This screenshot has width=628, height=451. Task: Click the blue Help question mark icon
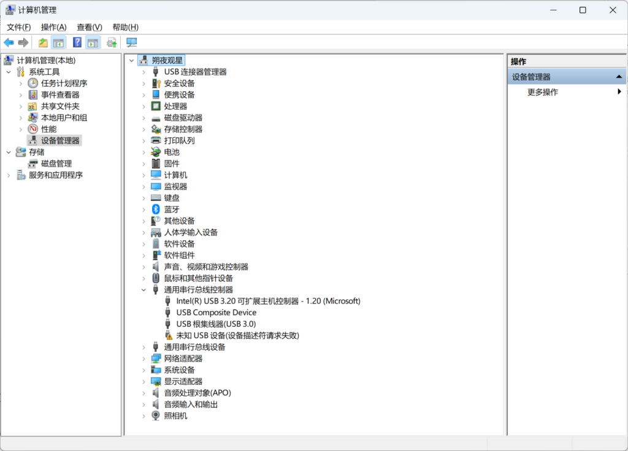pyautogui.click(x=77, y=42)
